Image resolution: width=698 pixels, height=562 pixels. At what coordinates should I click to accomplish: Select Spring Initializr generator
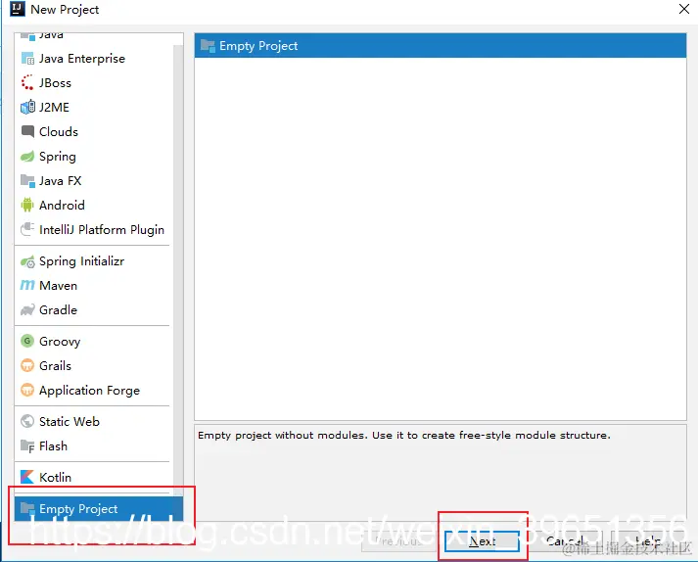point(92,261)
